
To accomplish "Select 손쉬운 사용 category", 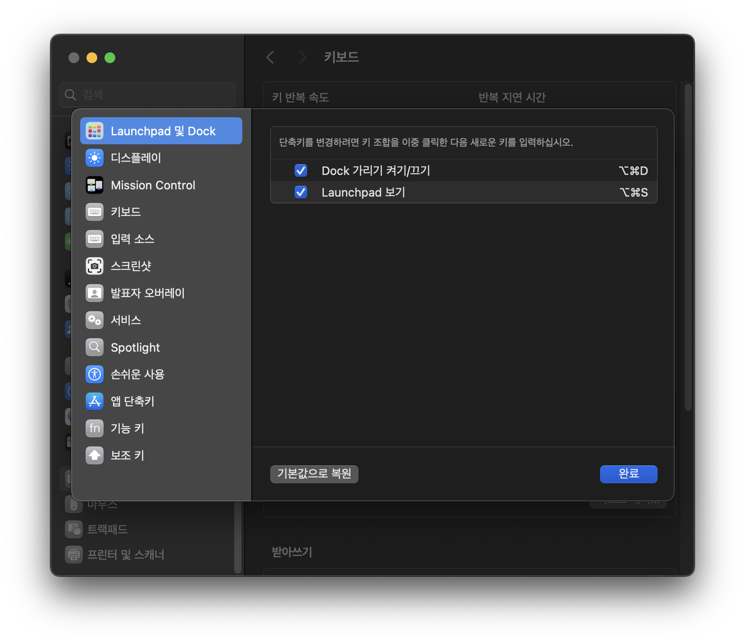I will [161, 374].
